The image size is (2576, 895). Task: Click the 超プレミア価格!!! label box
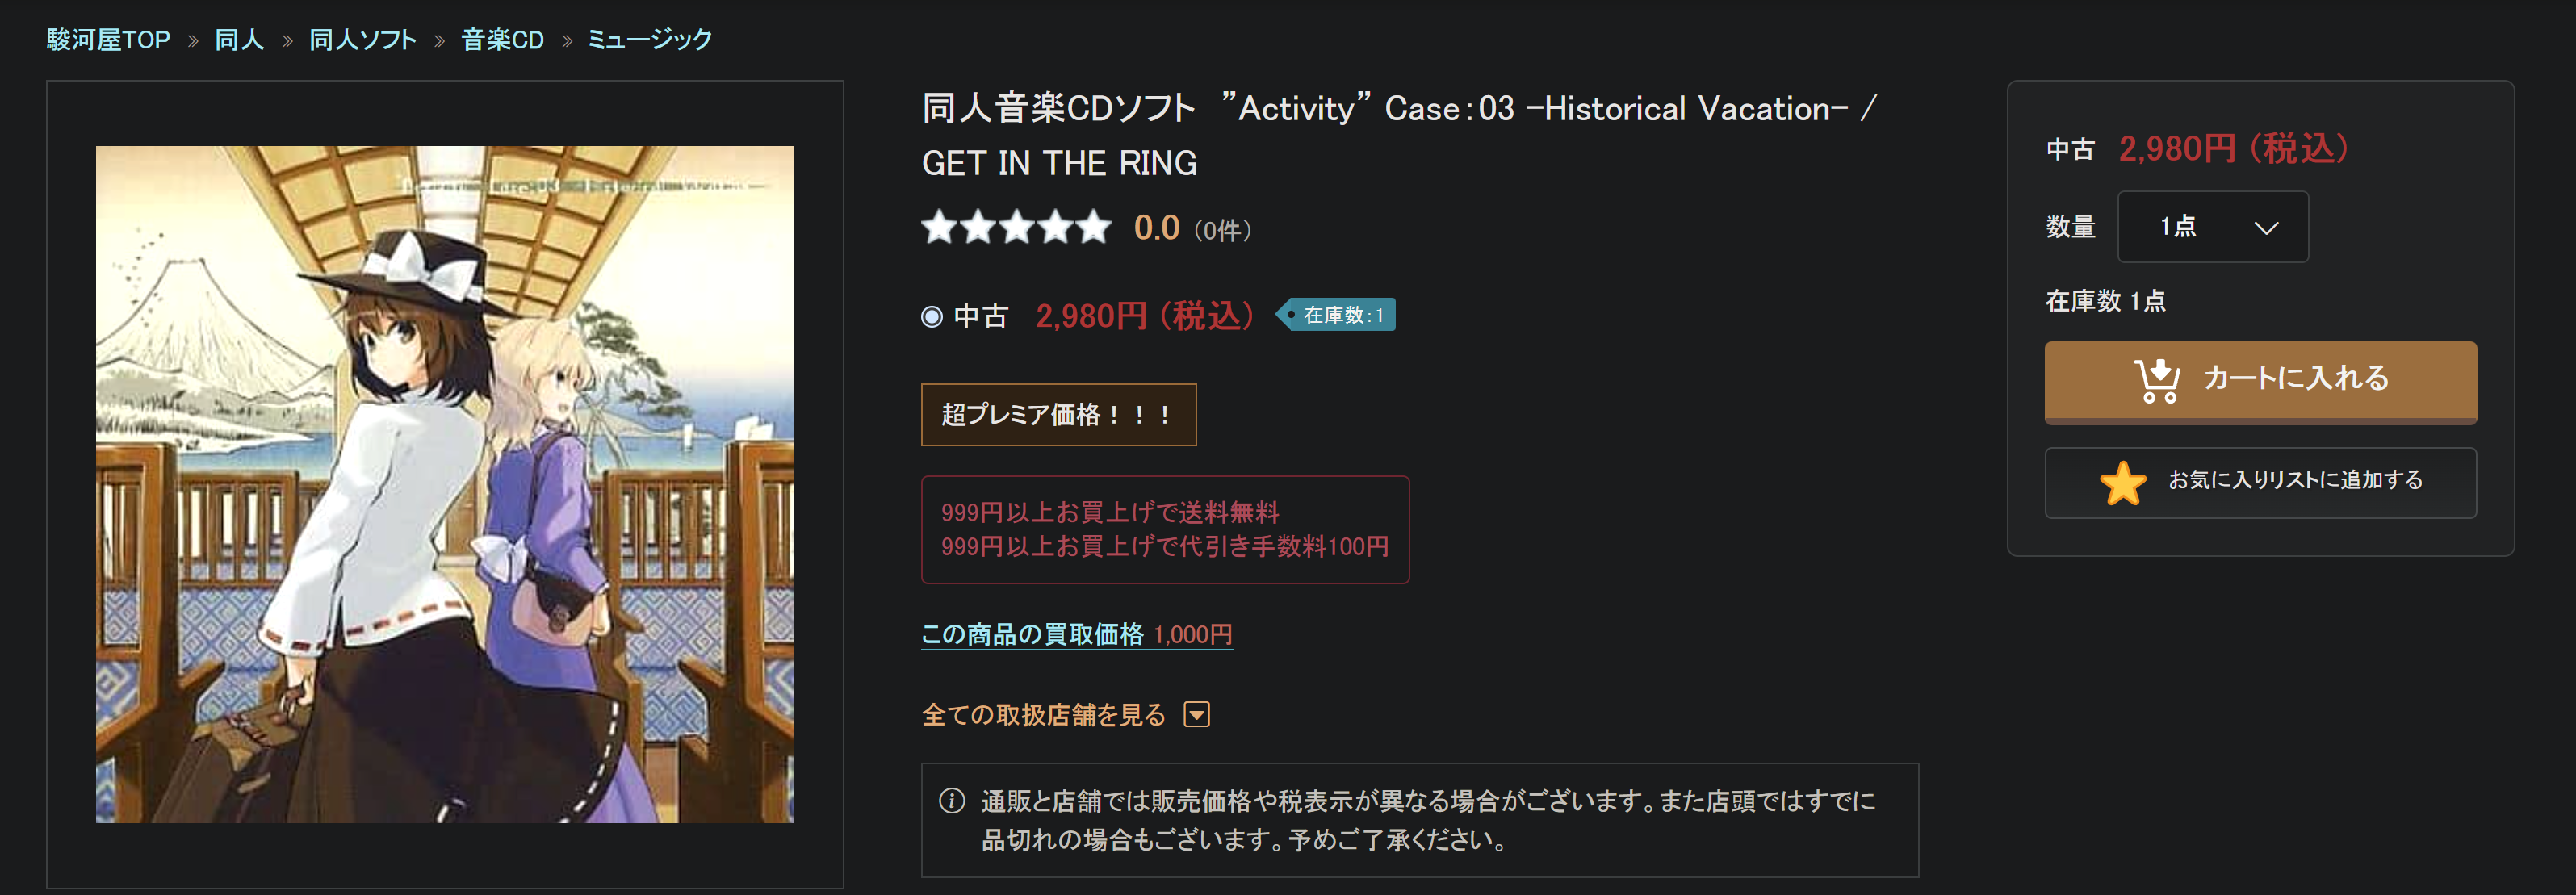pyautogui.click(x=1058, y=415)
